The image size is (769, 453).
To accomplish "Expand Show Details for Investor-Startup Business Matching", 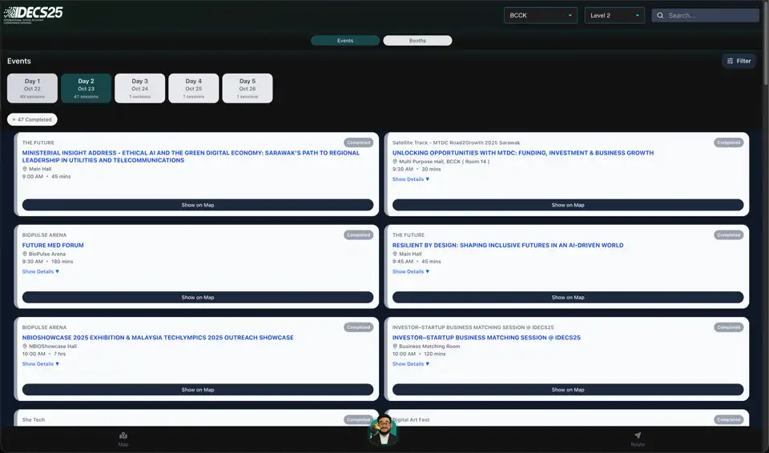I will 411,364.
